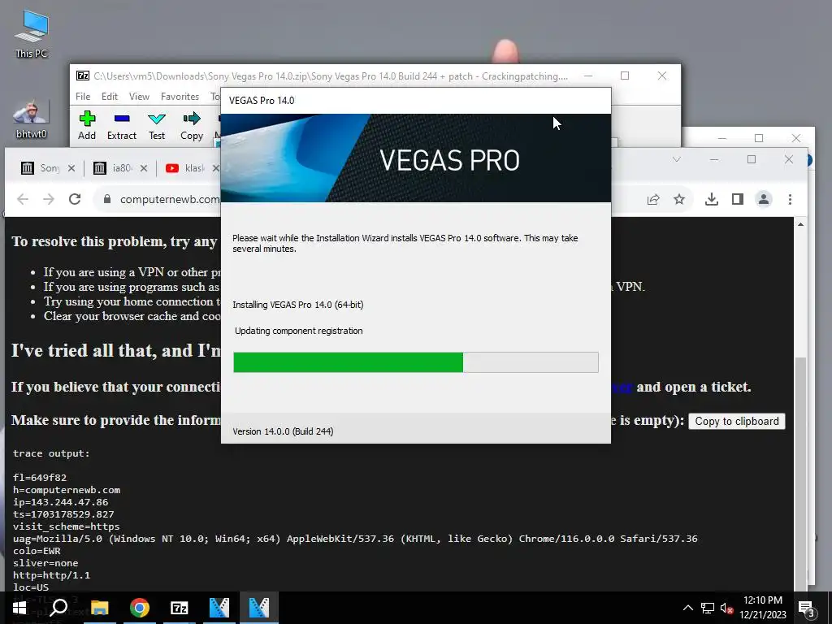Click the 'colo=EWR' trace line
832x624 pixels.
tap(37, 551)
